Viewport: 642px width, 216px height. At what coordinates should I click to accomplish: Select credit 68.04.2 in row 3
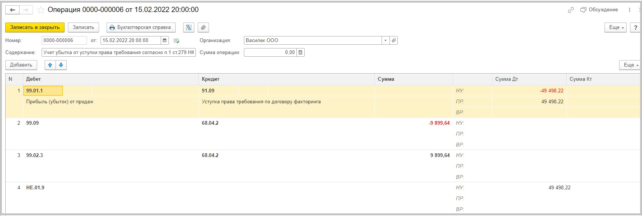pyautogui.click(x=210, y=155)
